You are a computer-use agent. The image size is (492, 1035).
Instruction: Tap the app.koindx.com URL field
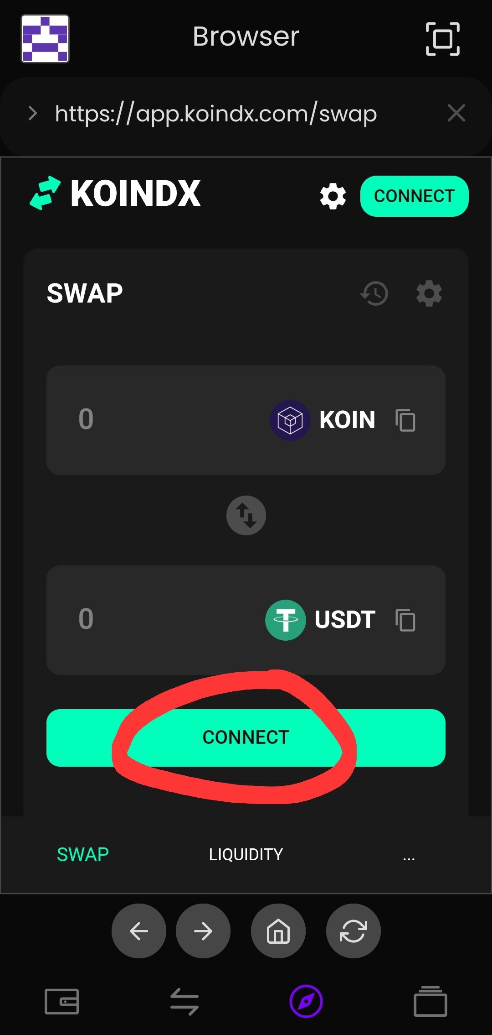pos(216,114)
